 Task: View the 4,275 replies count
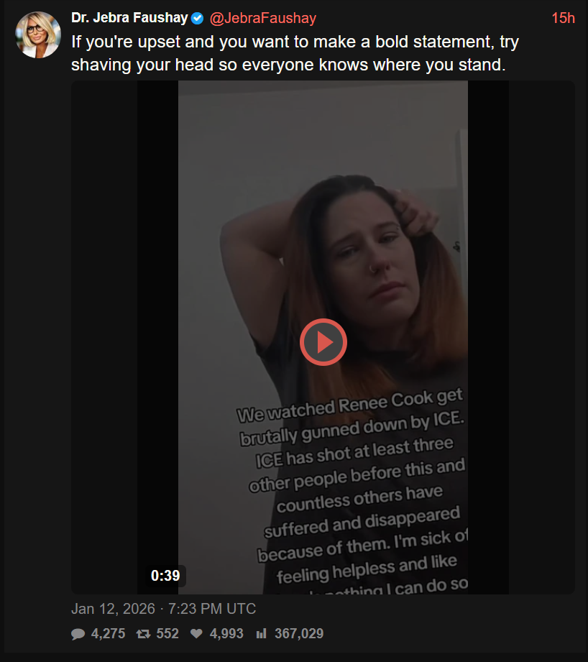pos(108,633)
